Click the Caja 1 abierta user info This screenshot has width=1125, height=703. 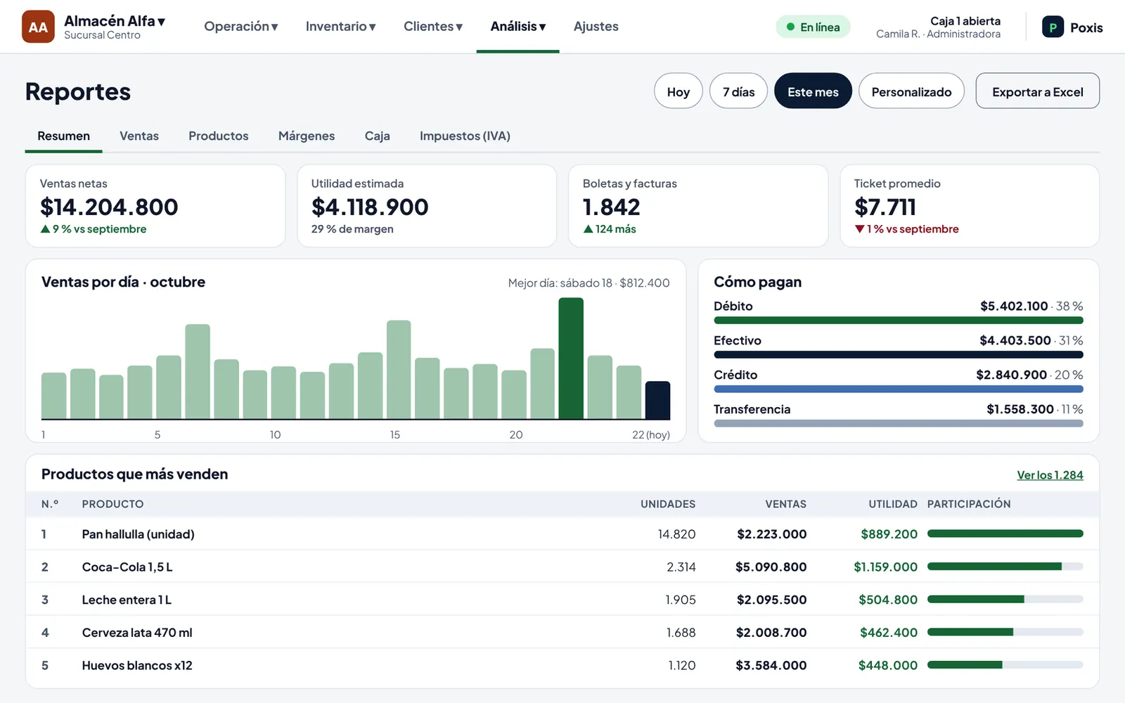click(938, 27)
